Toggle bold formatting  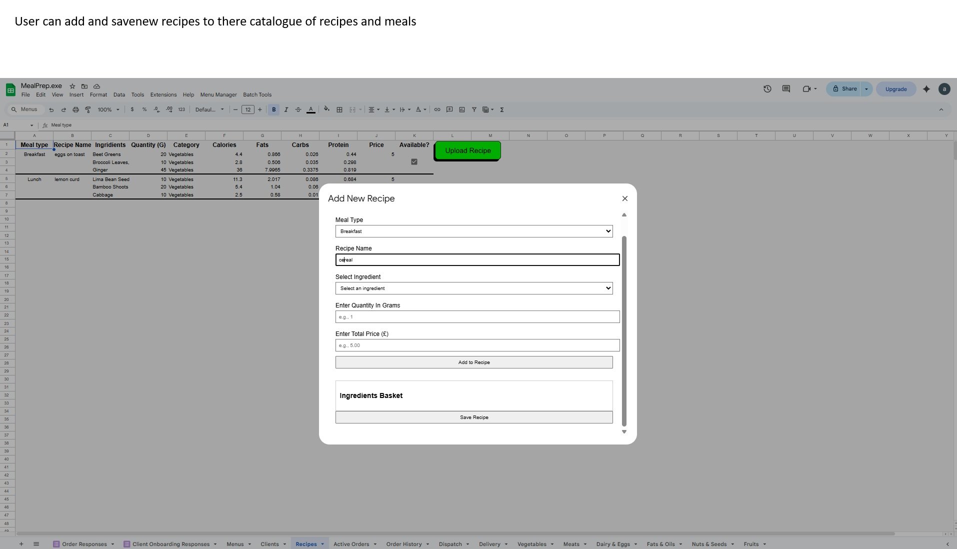click(x=273, y=109)
